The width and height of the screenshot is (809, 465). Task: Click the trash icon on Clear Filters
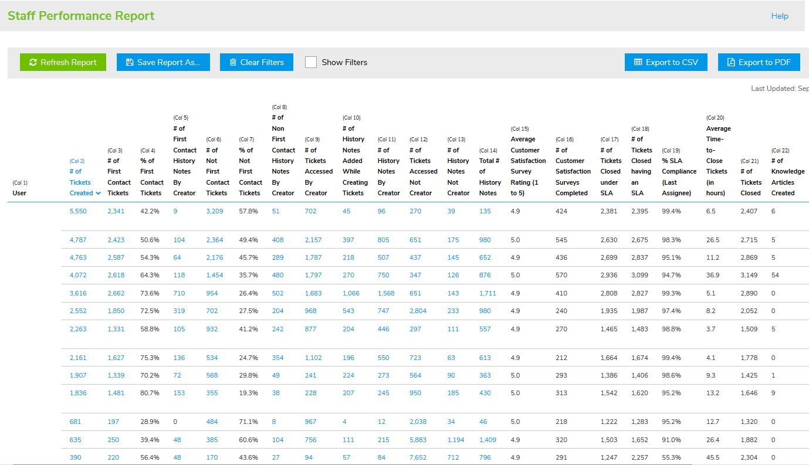pyautogui.click(x=233, y=62)
